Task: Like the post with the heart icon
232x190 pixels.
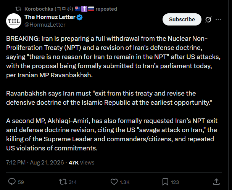Action: click(x=114, y=182)
